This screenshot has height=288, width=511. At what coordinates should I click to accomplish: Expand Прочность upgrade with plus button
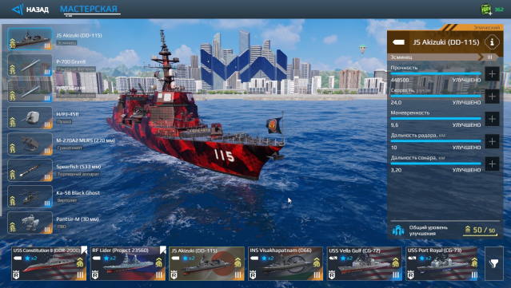pyautogui.click(x=492, y=73)
